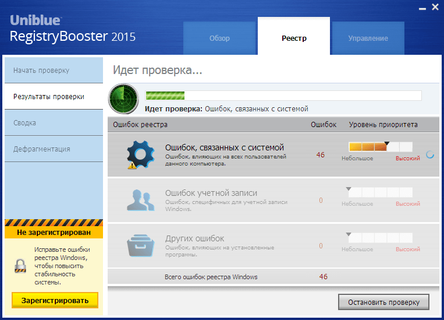The image size is (444, 320).
Task: Click the Исправьте ошибки реестра Windows message
Action: point(62,266)
